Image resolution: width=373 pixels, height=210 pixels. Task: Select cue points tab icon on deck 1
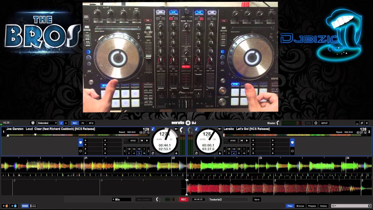[81, 142]
